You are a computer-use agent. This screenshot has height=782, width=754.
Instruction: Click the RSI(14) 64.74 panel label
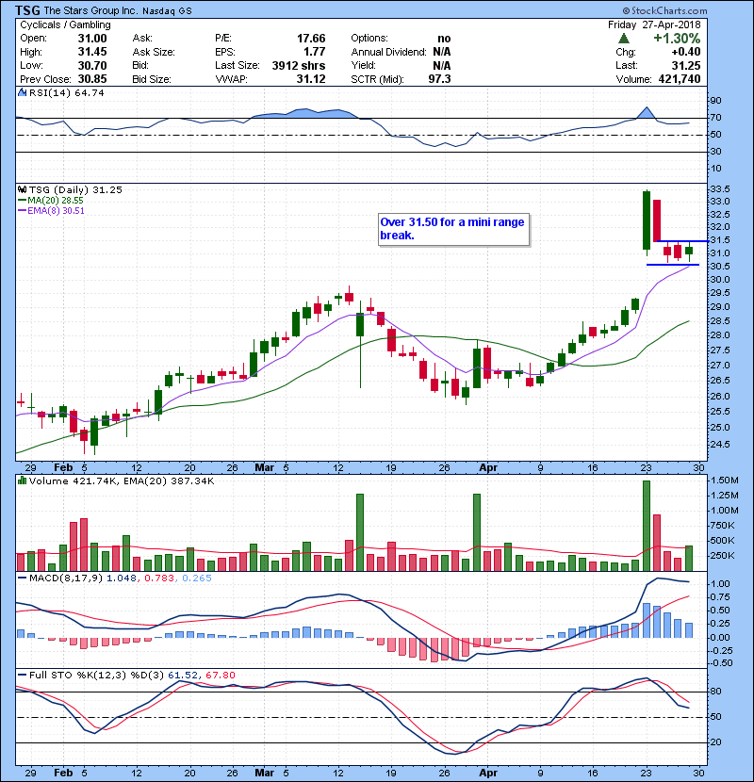click(x=66, y=92)
